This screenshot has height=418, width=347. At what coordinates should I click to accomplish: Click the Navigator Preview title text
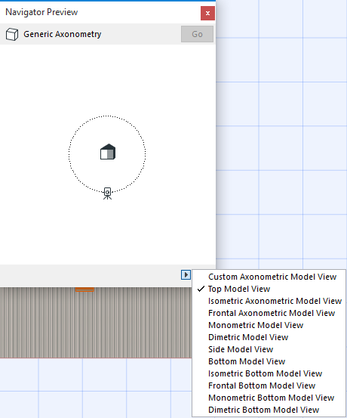(41, 12)
